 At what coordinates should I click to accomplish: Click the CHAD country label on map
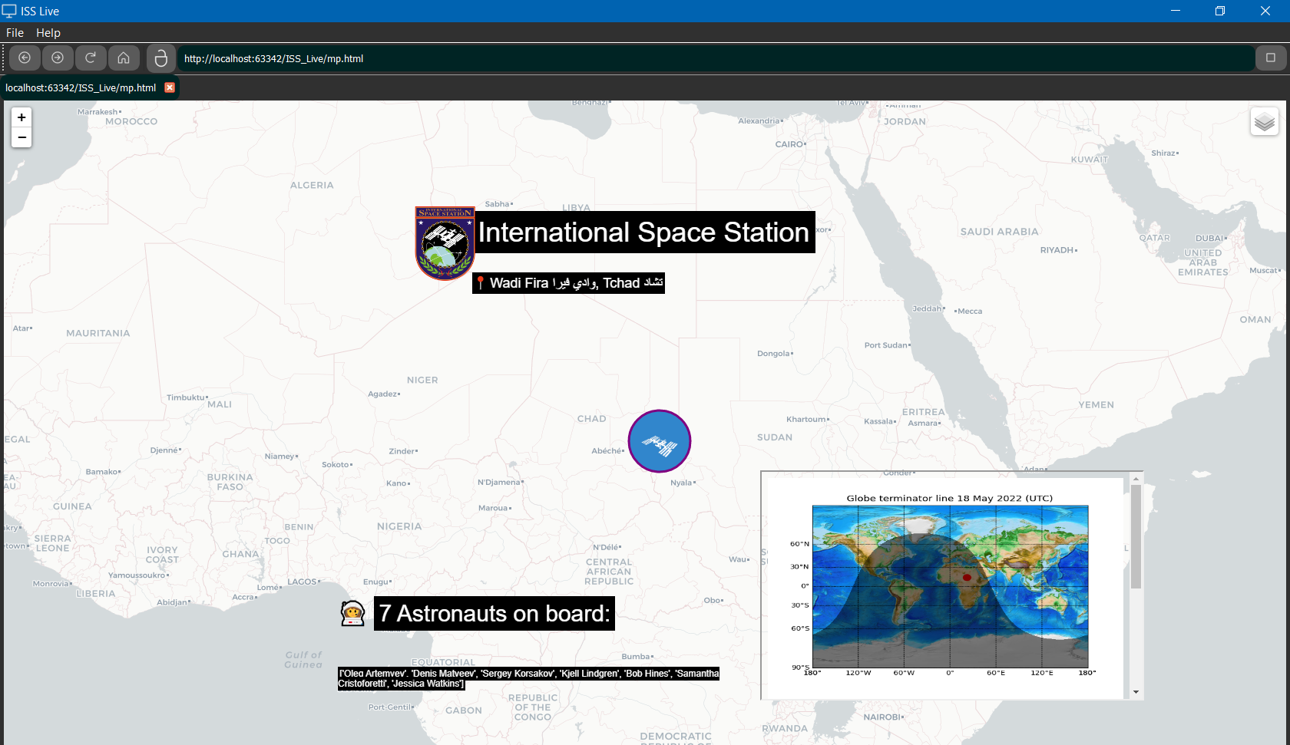click(591, 419)
